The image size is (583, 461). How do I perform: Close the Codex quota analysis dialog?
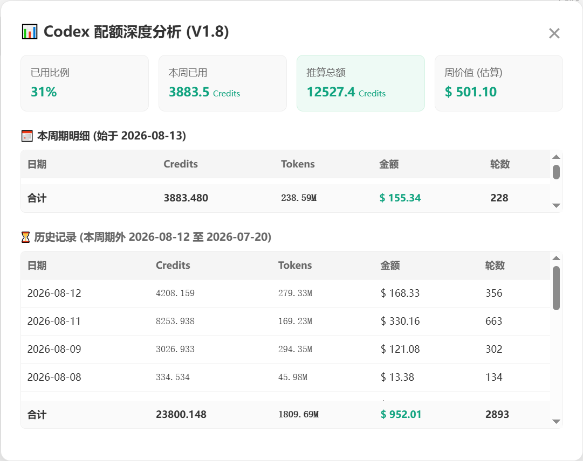[554, 33]
